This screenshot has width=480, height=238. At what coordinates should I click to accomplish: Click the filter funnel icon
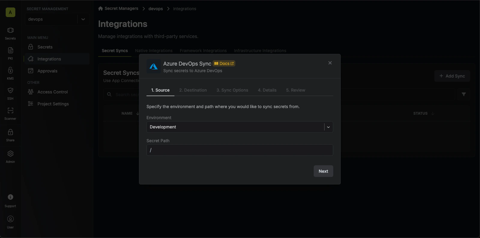(464, 94)
